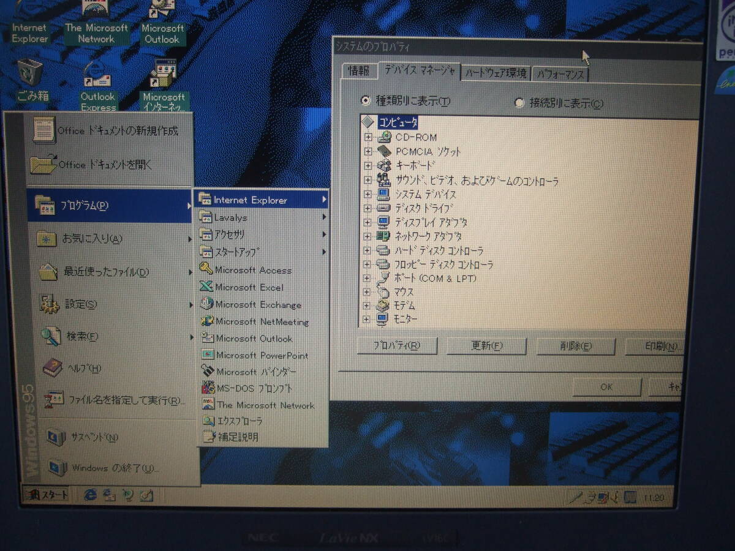Click the ディスク ドライブ icon
735x551 pixels.
(384, 208)
